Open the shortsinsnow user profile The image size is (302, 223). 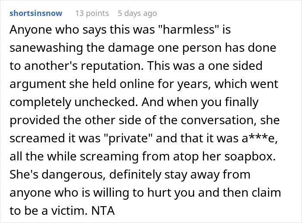[x=36, y=13]
